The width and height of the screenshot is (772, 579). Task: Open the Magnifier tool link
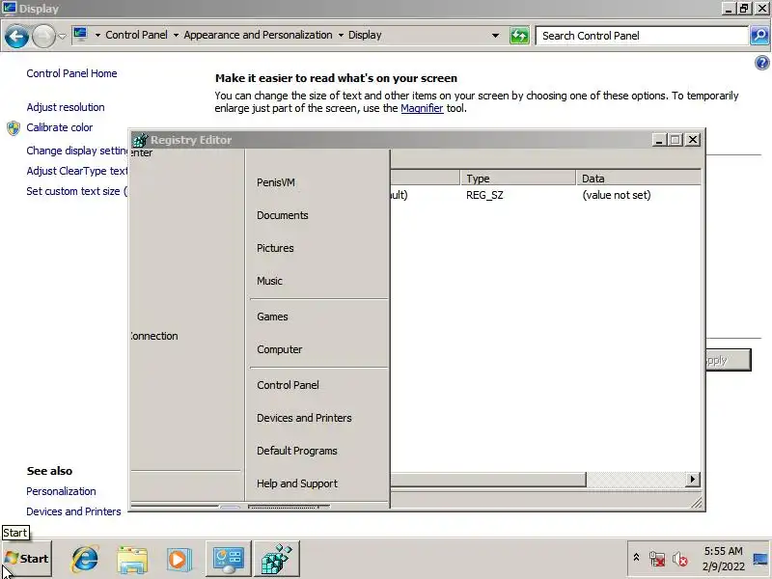422,108
